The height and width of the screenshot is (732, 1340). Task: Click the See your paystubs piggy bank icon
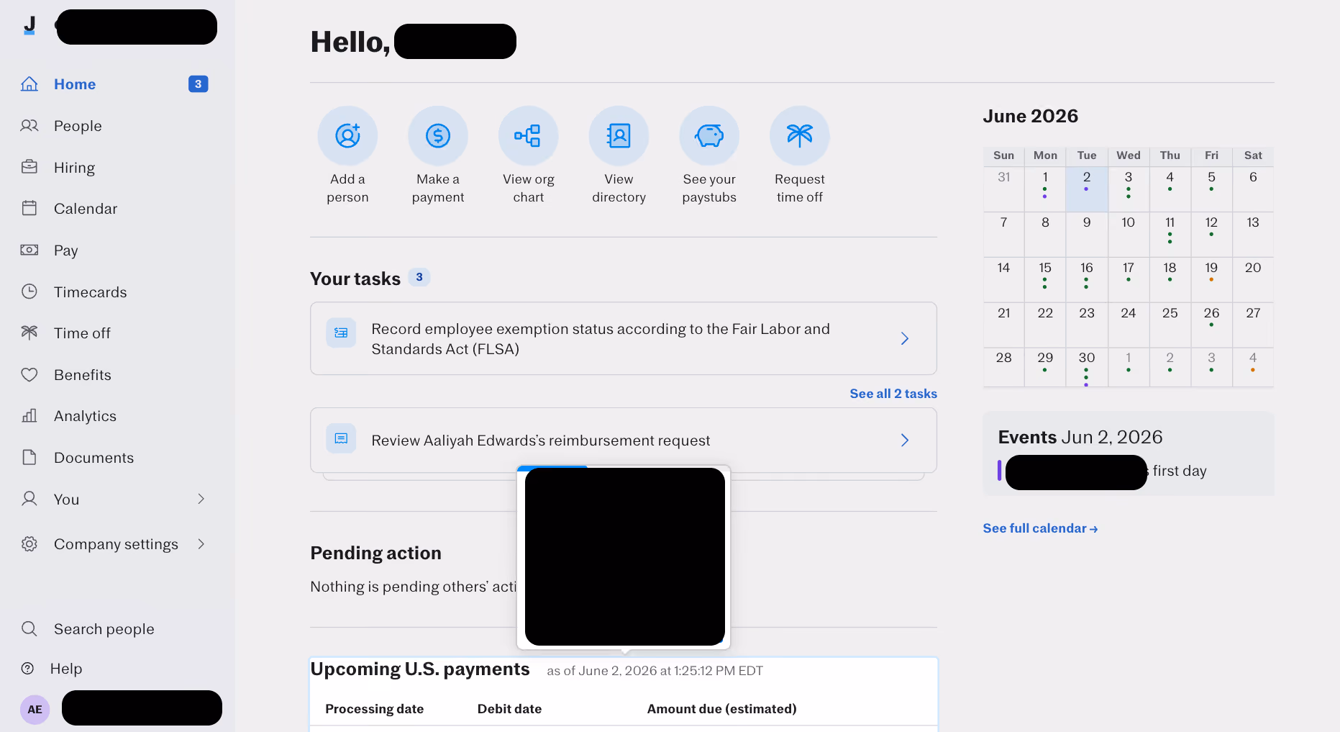[x=709, y=136]
